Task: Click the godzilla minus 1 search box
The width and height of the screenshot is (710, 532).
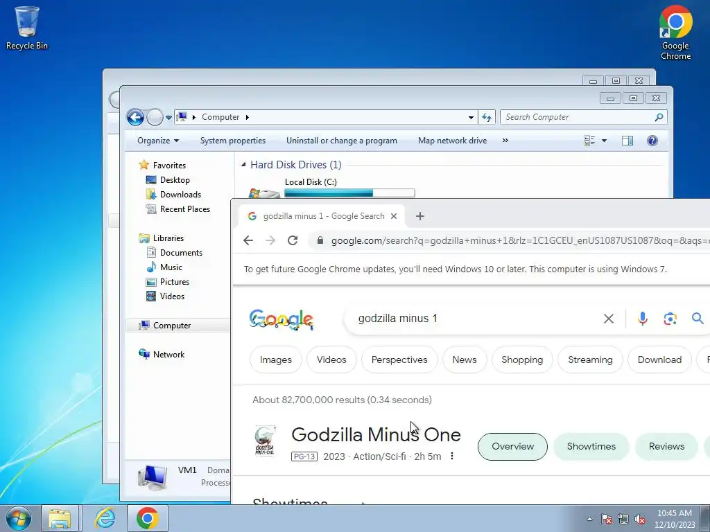Action: [476, 319]
